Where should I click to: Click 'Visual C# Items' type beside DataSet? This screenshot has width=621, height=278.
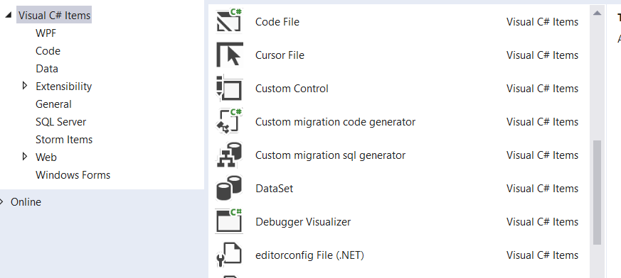click(542, 189)
